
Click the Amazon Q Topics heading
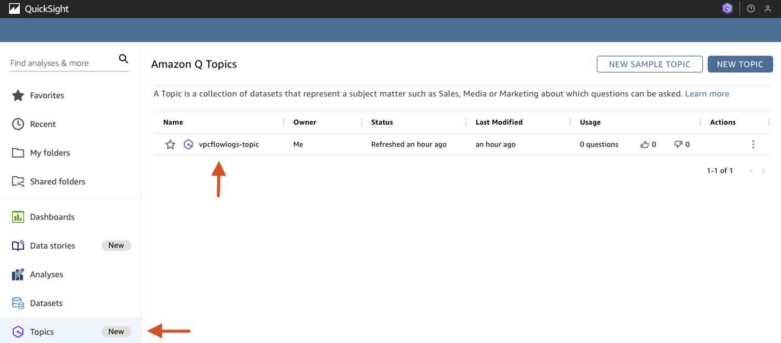click(194, 64)
